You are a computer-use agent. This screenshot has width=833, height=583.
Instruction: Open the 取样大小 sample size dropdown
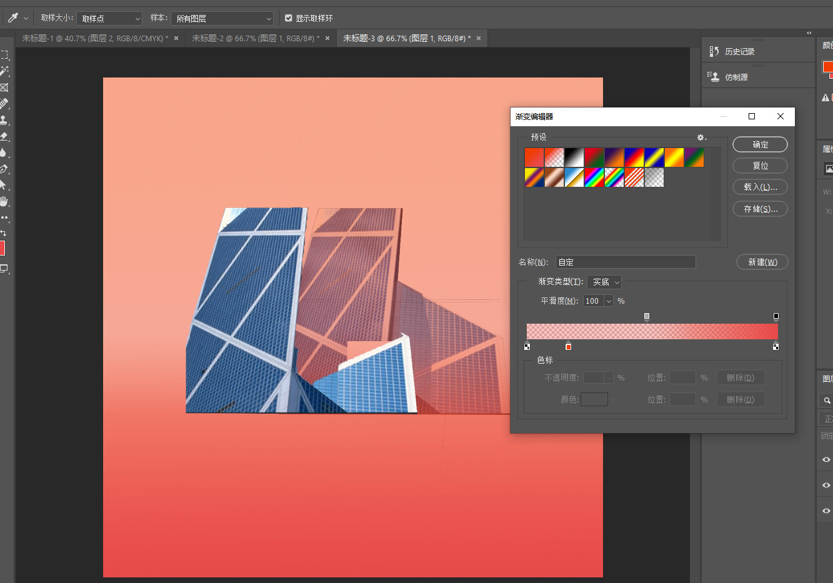(x=109, y=19)
